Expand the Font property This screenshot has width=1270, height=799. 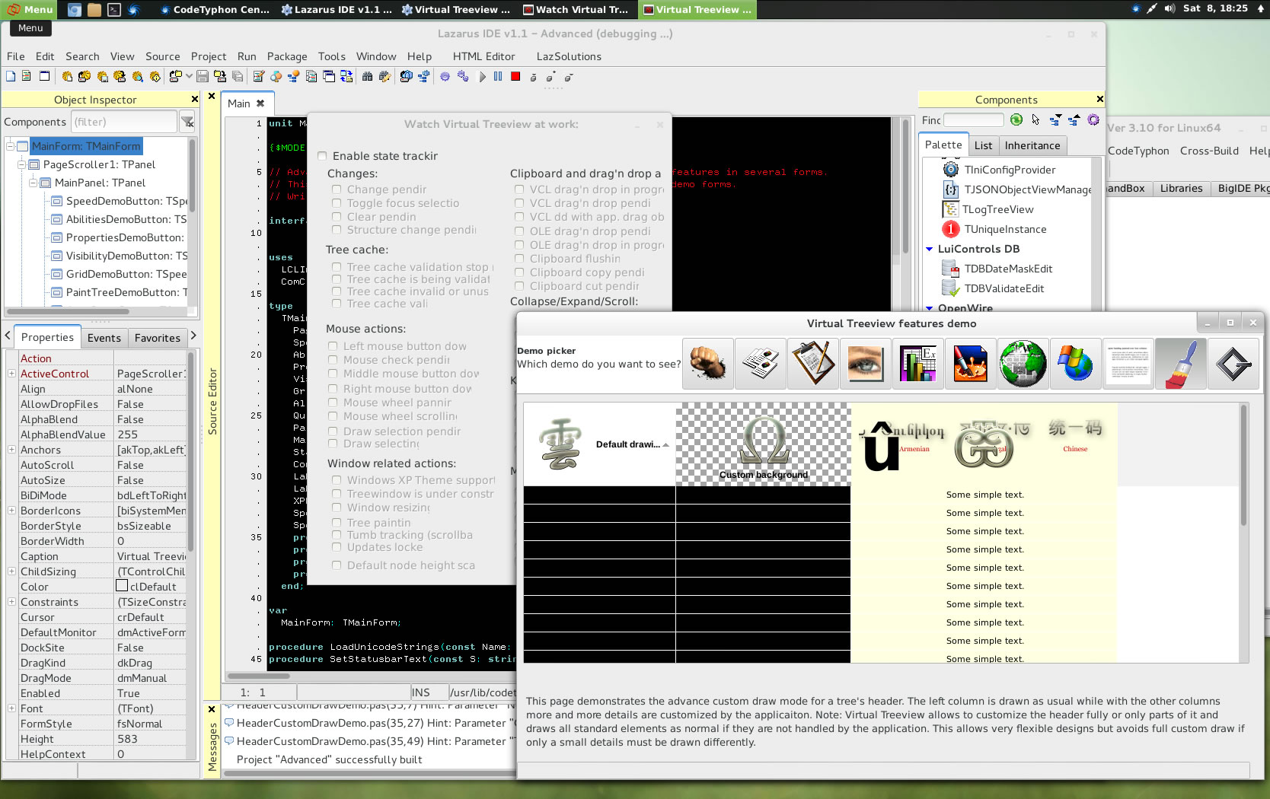click(11, 708)
